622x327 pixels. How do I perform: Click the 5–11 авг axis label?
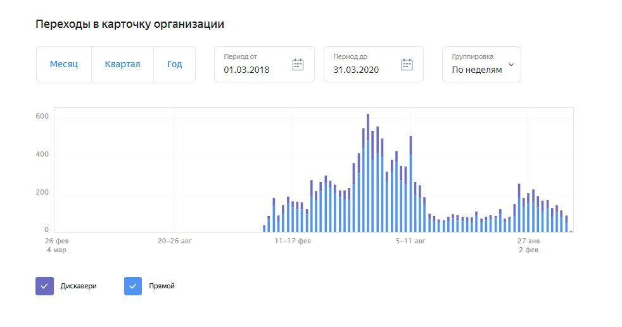[410, 241]
